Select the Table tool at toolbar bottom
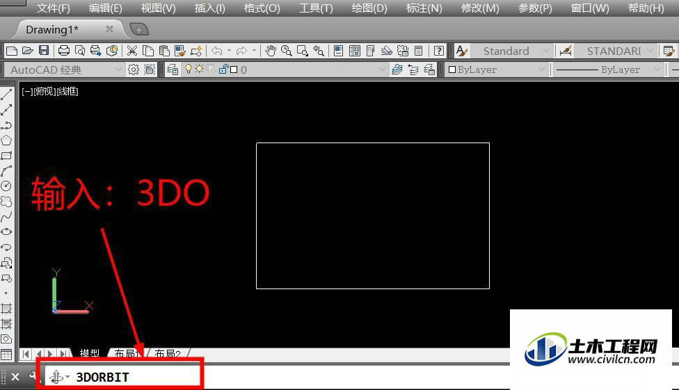This screenshot has width=679, height=390. click(6, 355)
